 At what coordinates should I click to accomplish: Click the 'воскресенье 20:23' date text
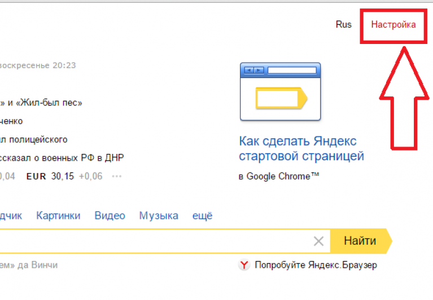[38, 65]
